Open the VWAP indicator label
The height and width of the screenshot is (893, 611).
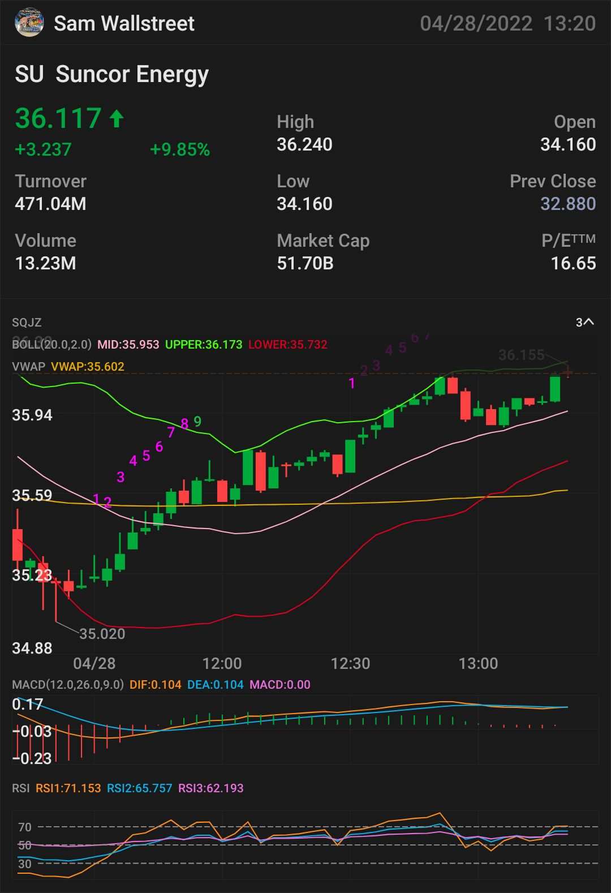(x=28, y=366)
